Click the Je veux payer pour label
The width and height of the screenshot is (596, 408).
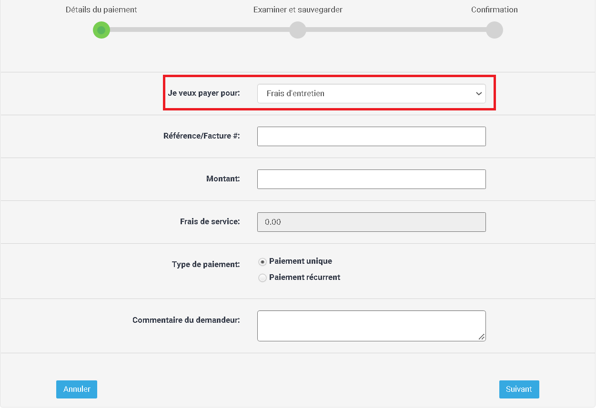coord(204,93)
